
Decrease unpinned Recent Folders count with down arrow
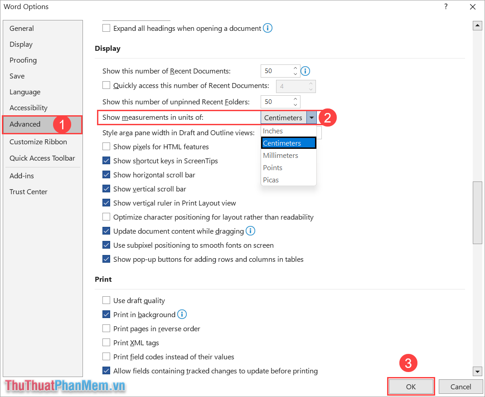click(295, 104)
